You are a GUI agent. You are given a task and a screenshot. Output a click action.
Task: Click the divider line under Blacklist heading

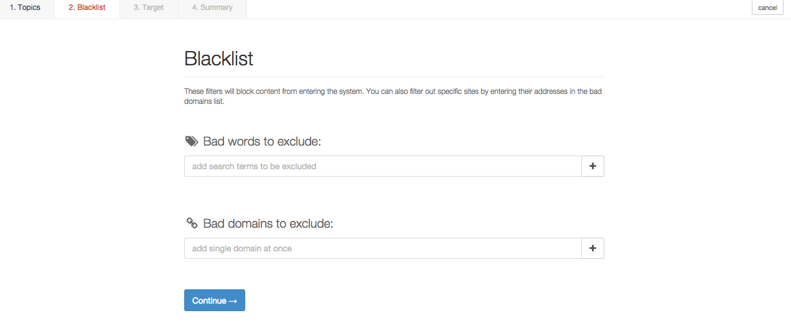[x=394, y=77]
